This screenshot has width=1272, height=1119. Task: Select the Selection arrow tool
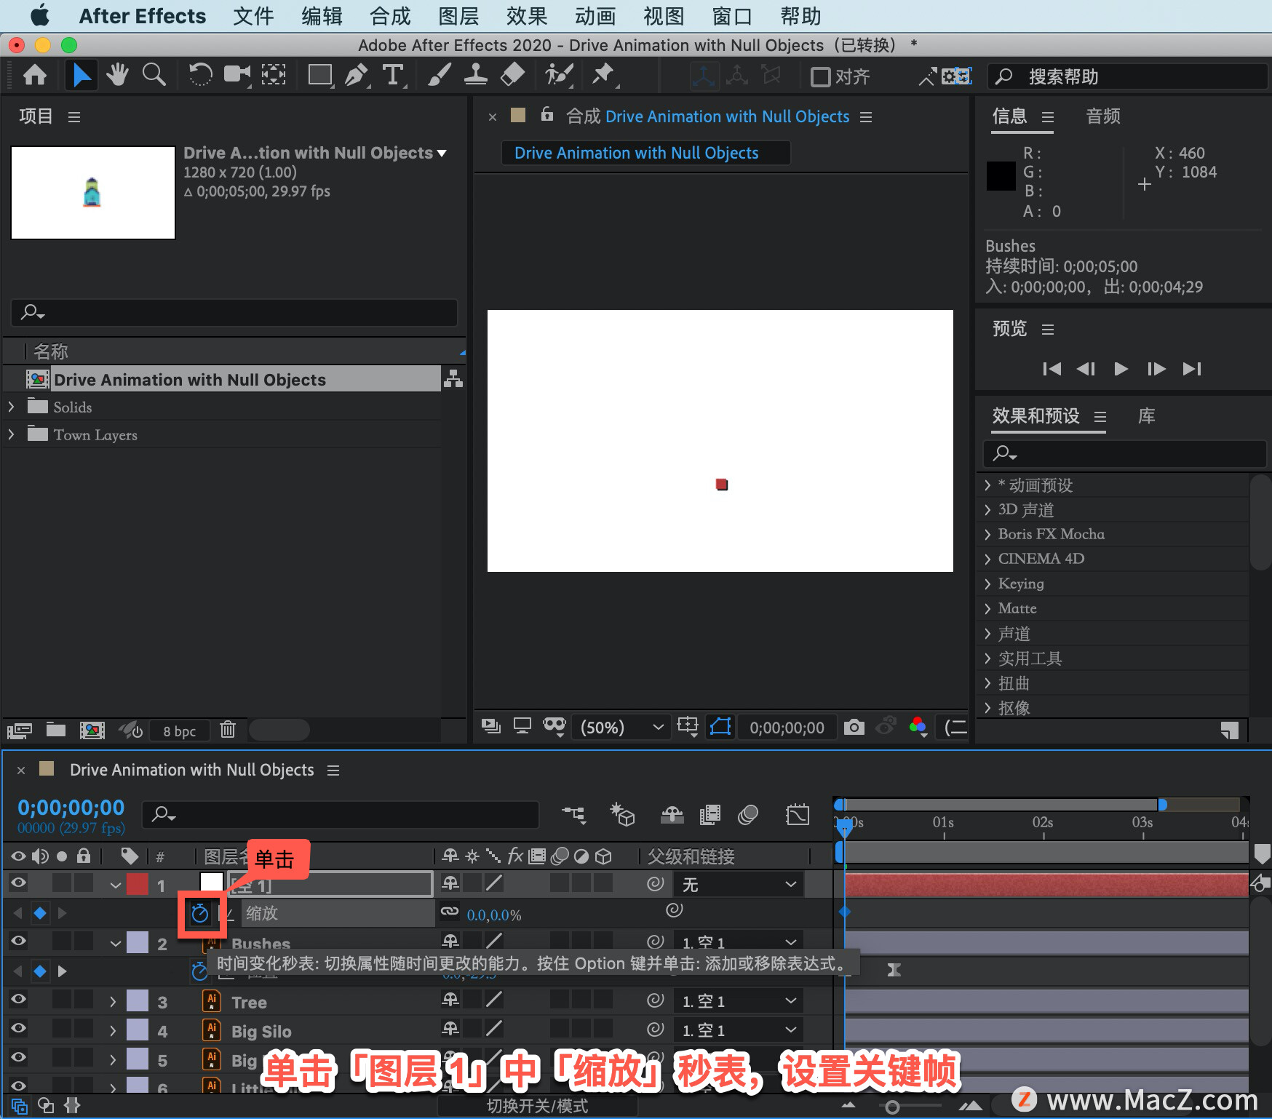point(82,75)
